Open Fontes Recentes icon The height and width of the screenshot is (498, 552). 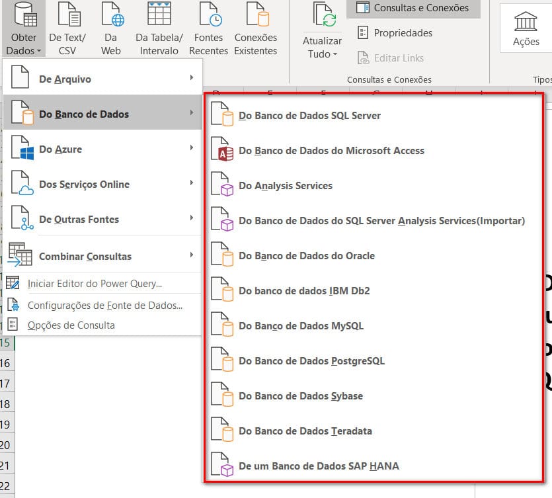pos(210,15)
